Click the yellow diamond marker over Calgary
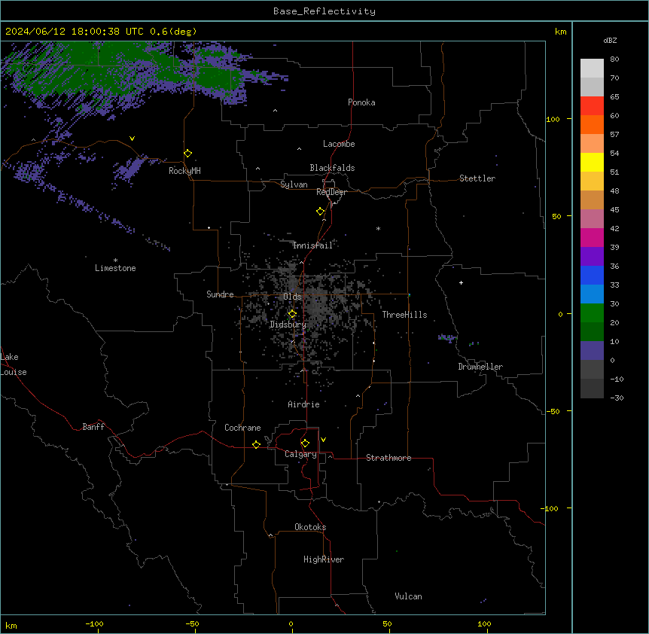 coord(305,443)
